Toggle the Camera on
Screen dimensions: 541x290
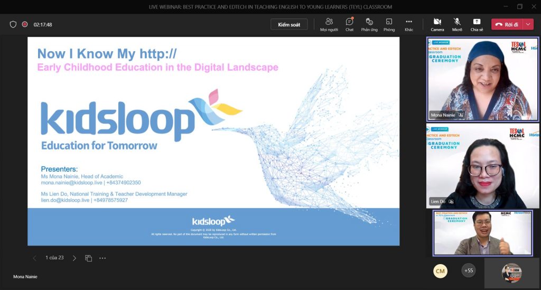[x=437, y=24]
